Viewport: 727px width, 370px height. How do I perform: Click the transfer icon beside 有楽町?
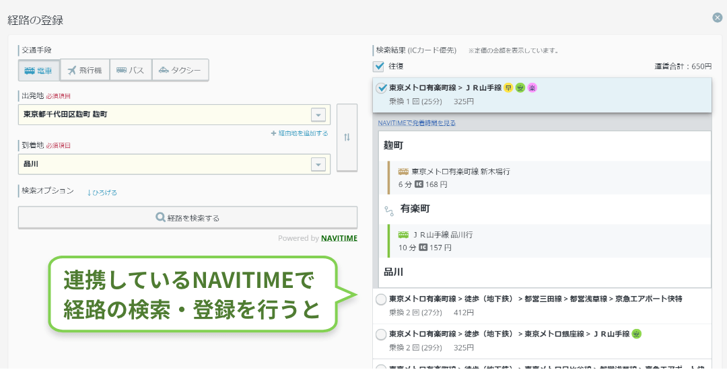pyautogui.click(x=389, y=211)
